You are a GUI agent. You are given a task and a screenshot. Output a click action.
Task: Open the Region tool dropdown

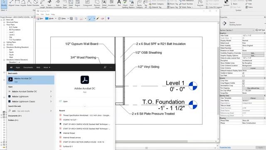click(x=77, y=7)
